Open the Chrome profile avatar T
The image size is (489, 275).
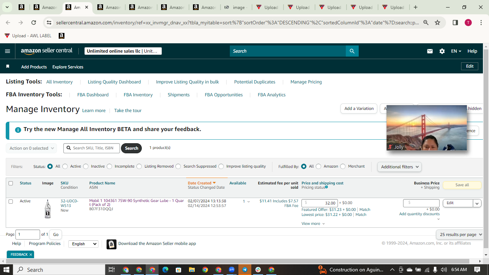coord(468,23)
